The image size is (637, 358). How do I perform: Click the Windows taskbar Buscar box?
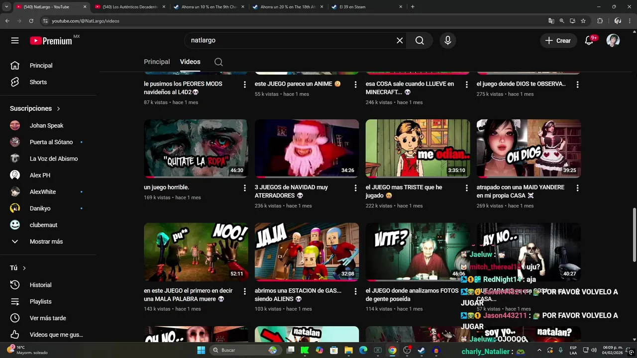(x=246, y=350)
